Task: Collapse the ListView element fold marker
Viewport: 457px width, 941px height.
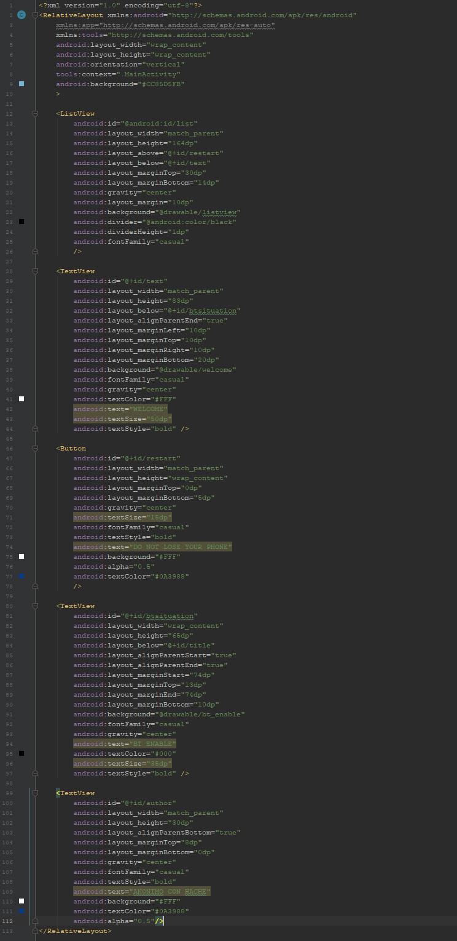Action: tap(35, 113)
